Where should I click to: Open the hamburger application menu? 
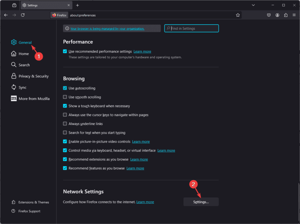294,15
